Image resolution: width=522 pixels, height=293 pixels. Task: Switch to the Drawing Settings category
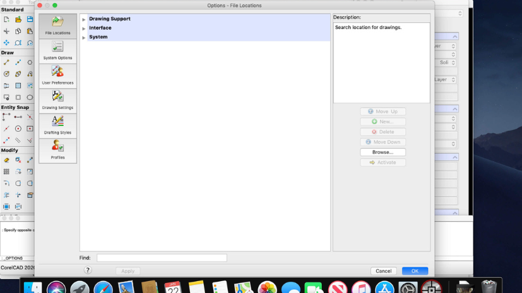[x=57, y=101]
